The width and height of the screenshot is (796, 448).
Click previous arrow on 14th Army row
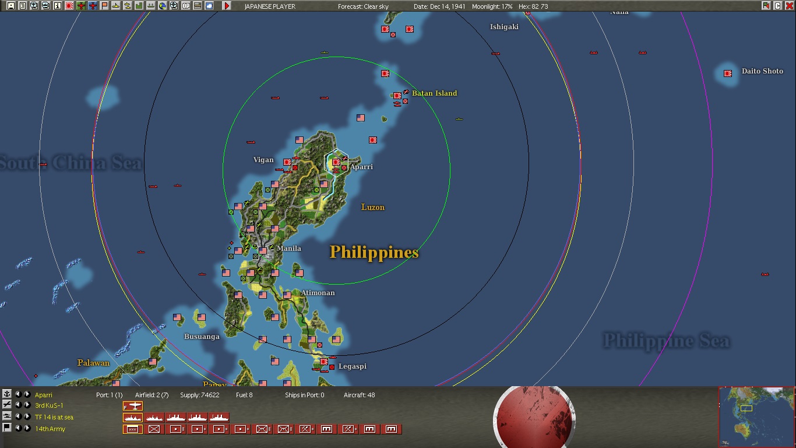(18, 428)
